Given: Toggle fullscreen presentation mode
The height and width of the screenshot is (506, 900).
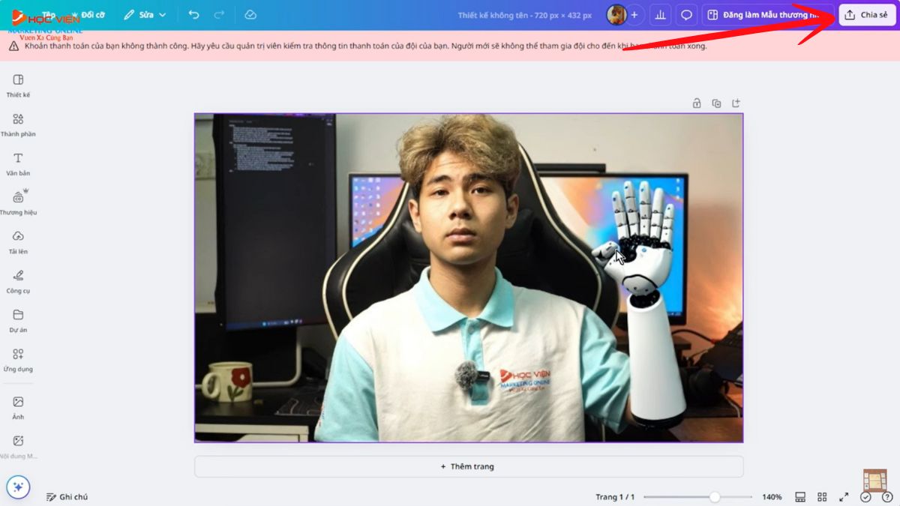Looking at the screenshot, I should pyautogui.click(x=844, y=497).
